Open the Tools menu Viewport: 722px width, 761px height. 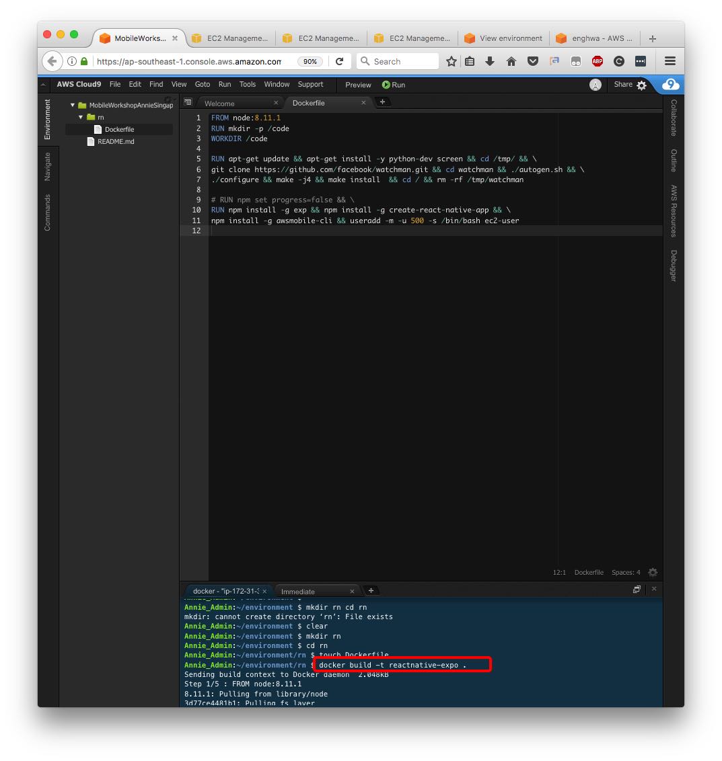coord(248,85)
